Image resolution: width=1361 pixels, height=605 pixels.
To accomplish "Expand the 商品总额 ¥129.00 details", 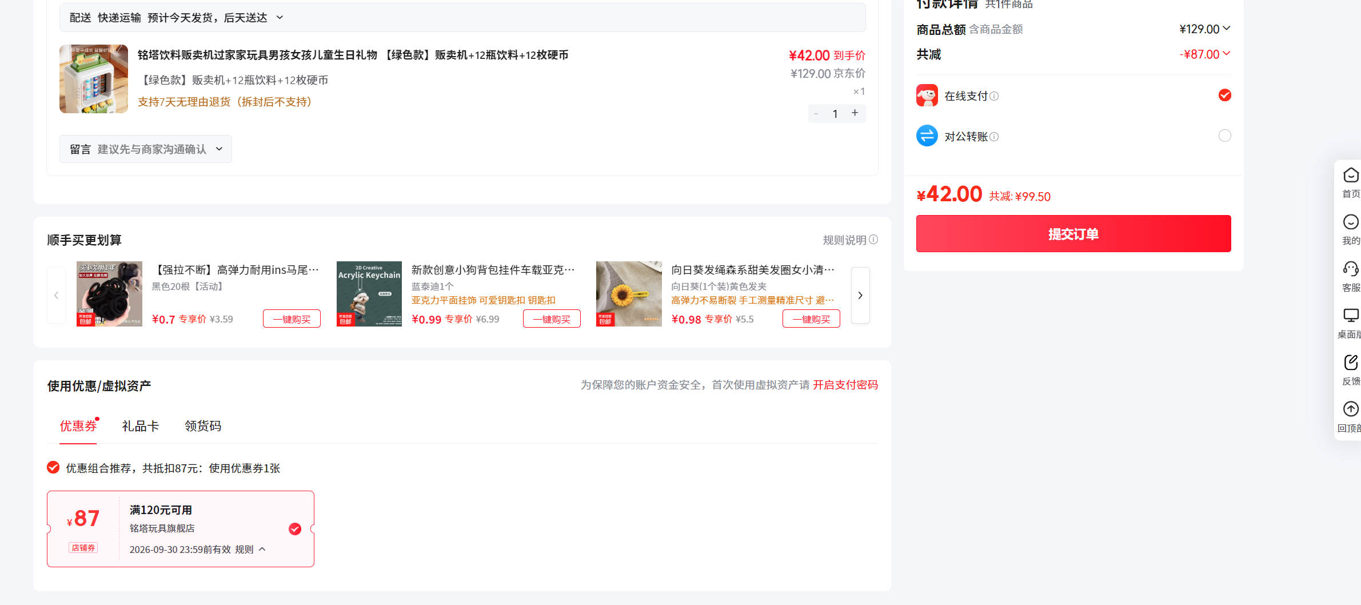I will [1226, 28].
